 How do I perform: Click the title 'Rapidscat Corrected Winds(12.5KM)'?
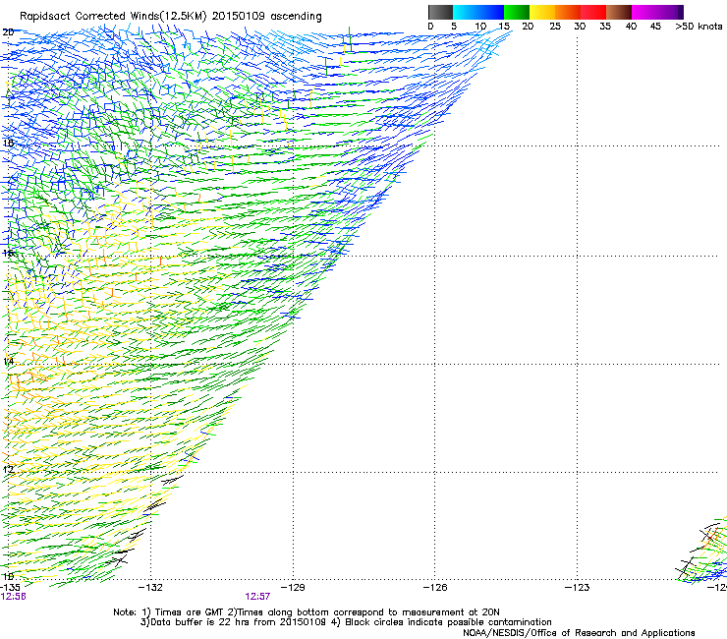coord(113,17)
